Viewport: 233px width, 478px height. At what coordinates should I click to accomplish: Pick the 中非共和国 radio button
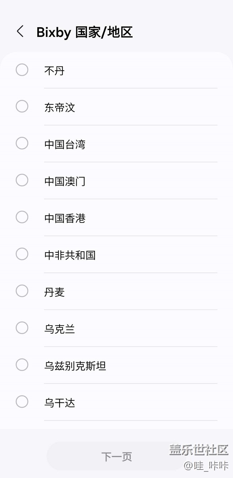pyautogui.click(x=22, y=254)
